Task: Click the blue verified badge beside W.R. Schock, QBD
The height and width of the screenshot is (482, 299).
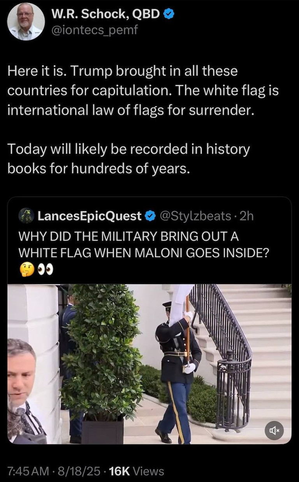Action: (168, 14)
